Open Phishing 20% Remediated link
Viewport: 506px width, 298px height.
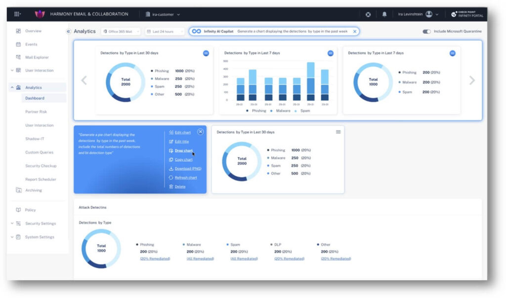pyautogui.click(x=155, y=259)
